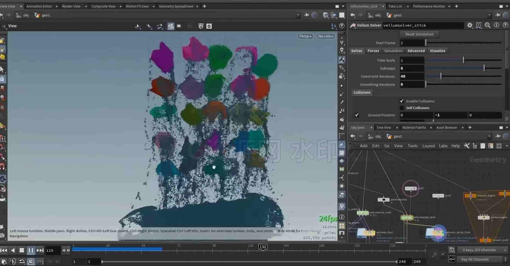Image resolution: width=510 pixels, height=266 pixels.
Task: Click the magnifier search parameters icon
Action: 488,25
